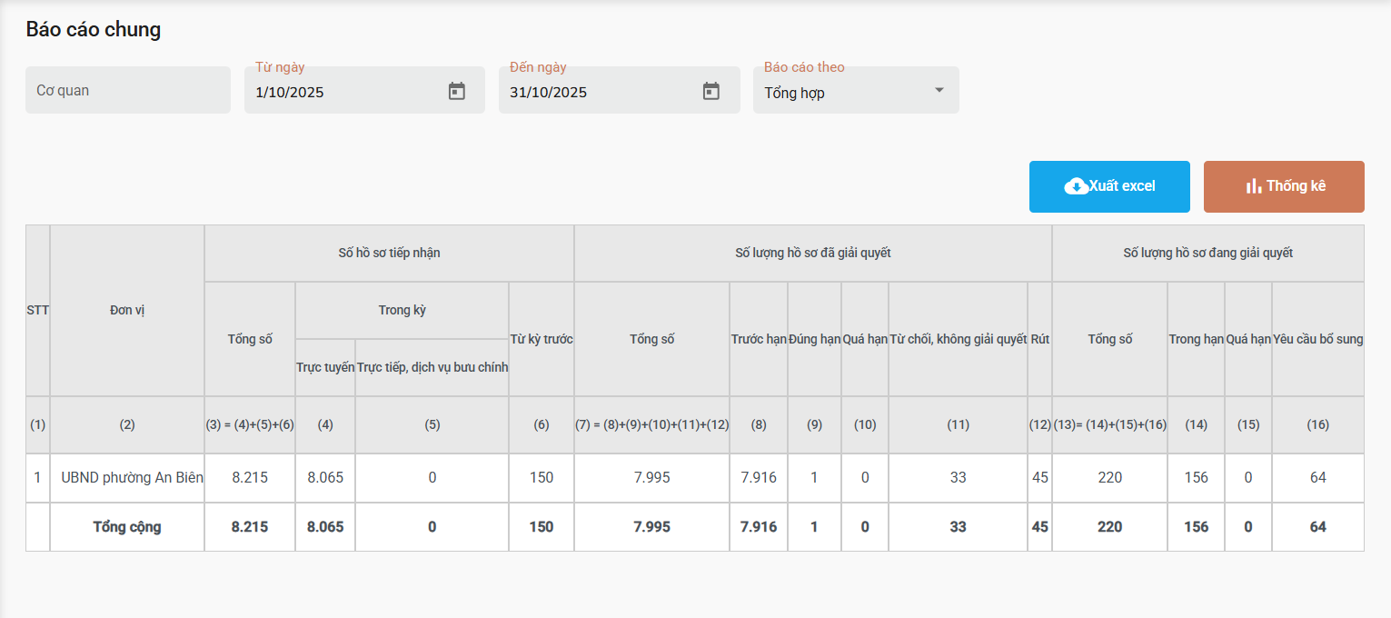1391x618 pixels.
Task: Click the cloud download icon on Xuất excel
Action: point(1076,186)
